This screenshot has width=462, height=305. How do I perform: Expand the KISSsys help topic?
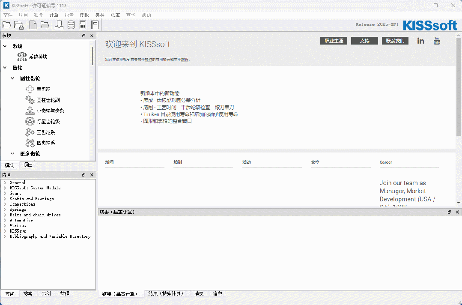click(x=5, y=231)
